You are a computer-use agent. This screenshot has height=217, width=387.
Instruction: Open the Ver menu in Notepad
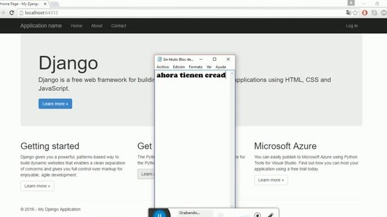[209, 67]
